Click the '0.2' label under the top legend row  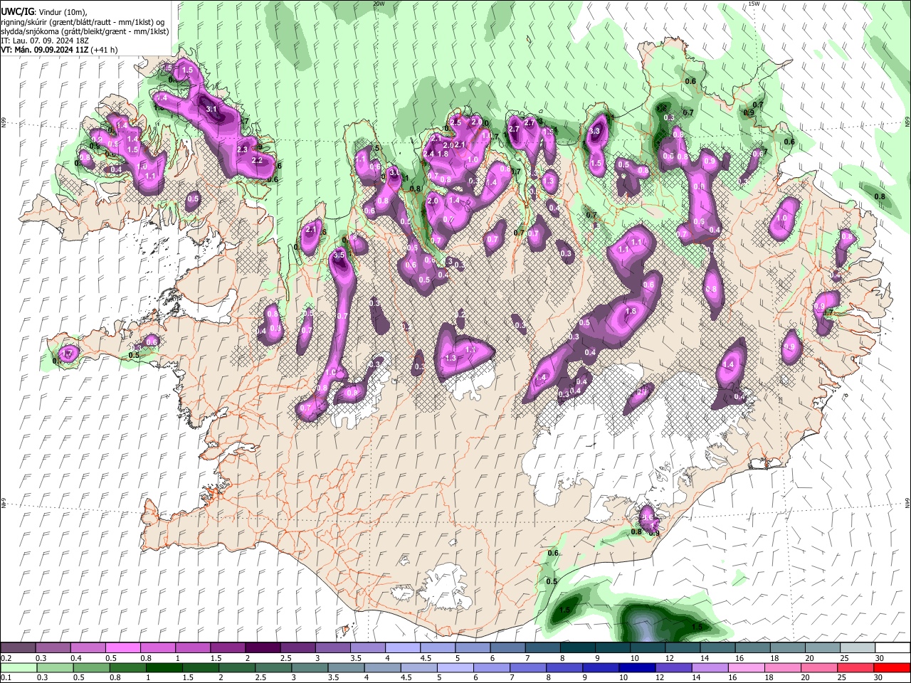pyautogui.click(x=6, y=658)
